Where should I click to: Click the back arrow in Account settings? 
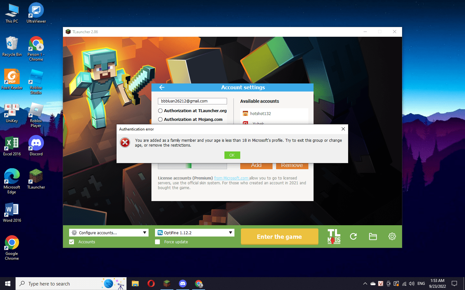pos(162,87)
